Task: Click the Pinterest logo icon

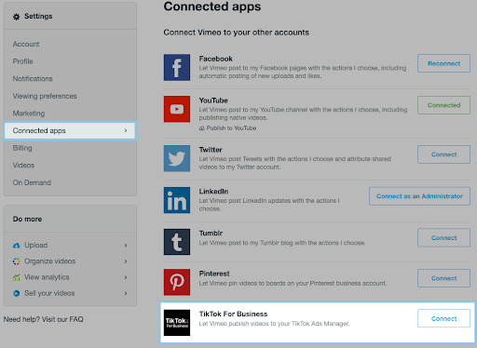Action: coord(177,282)
